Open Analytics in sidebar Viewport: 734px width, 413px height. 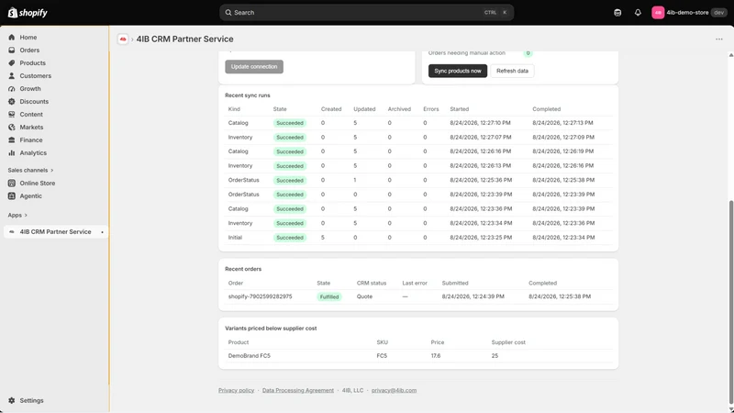tap(33, 153)
